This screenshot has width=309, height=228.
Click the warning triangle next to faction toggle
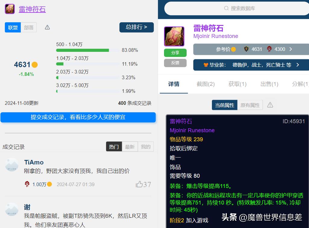tap(47, 27)
